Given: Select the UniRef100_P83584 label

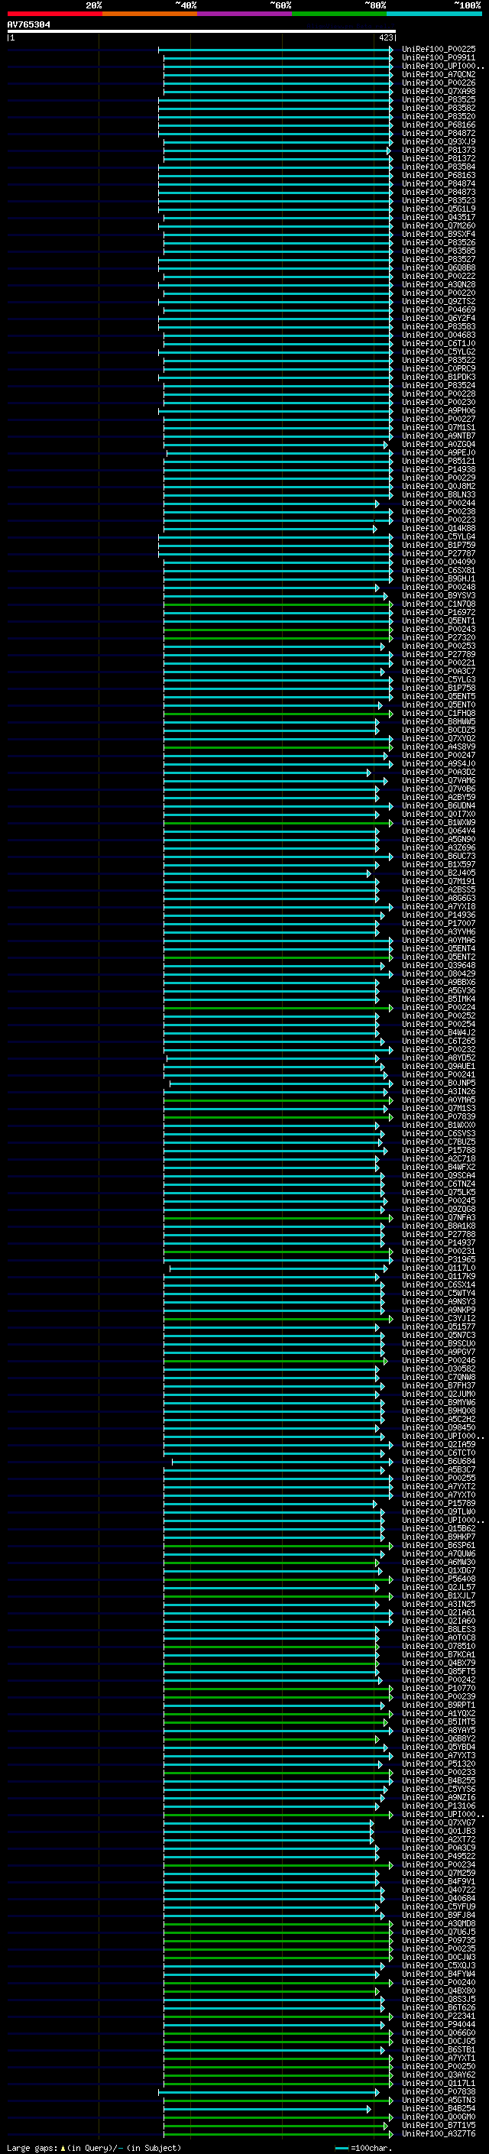Looking at the screenshot, I should pos(439,167).
